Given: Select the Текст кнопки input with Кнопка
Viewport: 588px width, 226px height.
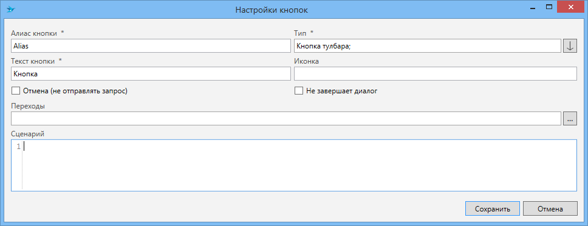Looking at the screenshot, I should (x=151, y=74).
